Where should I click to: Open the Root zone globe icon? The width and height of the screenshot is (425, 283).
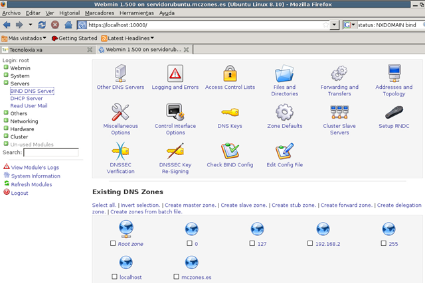[126, 229]
